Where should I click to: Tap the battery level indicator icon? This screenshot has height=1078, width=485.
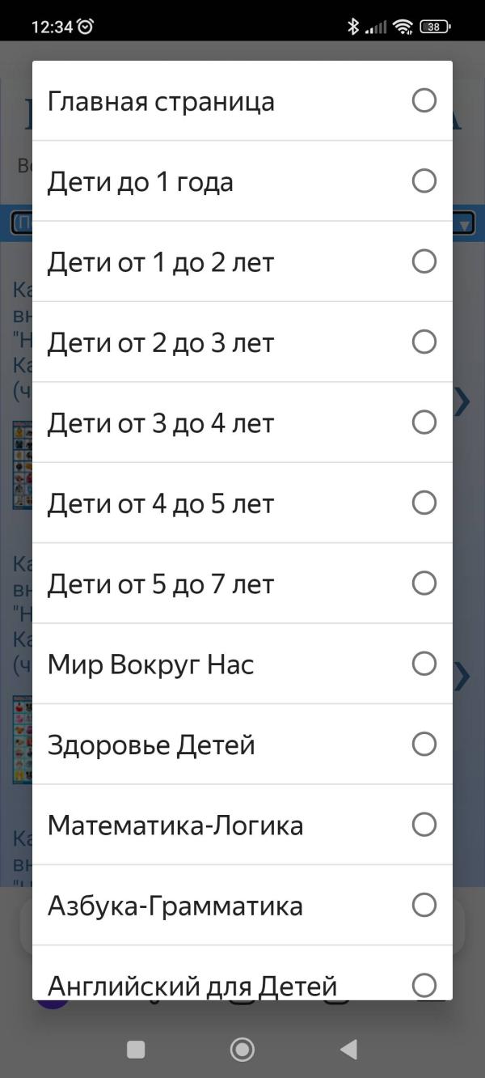(x=434, y=27)
